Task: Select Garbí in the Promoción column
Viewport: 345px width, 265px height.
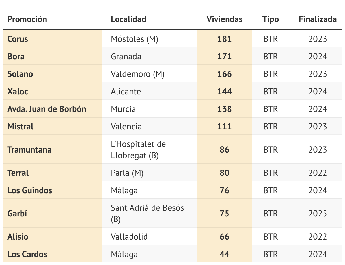Action: 17,213
